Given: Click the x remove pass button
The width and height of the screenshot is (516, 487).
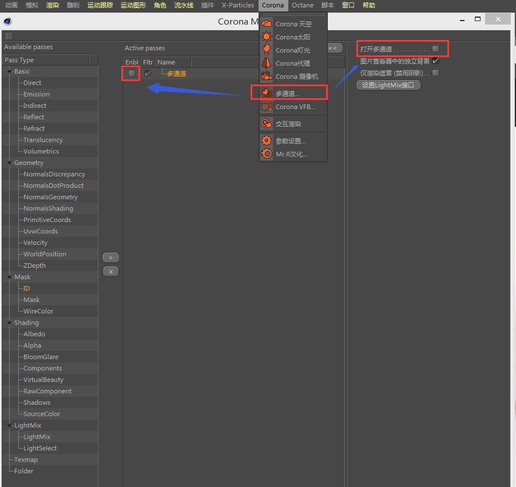Looking at the screenshot, I should coord(110,272).
